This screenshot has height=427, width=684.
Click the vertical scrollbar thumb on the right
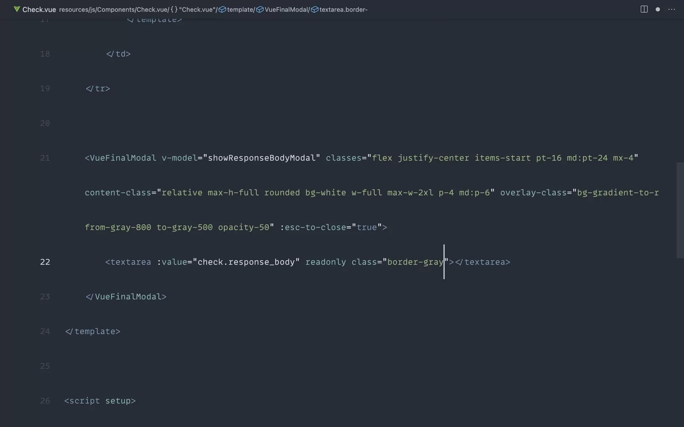(x=680, y=210)
